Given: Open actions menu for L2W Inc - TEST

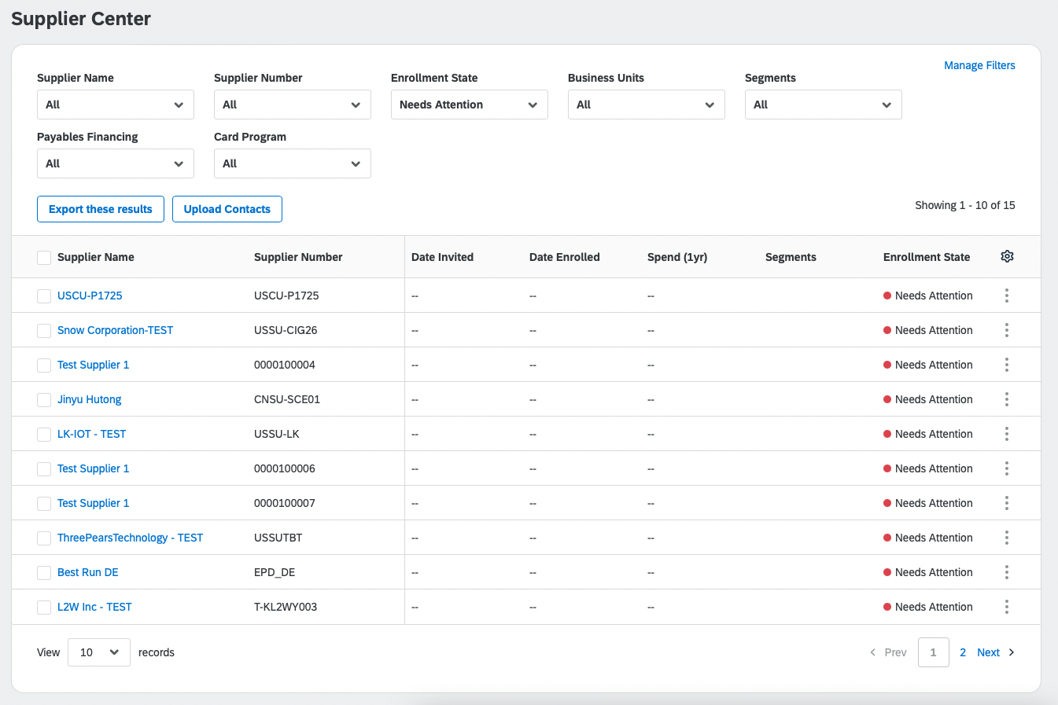Looking at the screenshot, I should tap(1007, 607).
